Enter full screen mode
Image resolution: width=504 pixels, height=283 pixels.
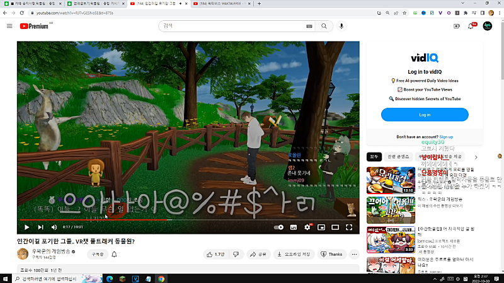click(349, 227)
